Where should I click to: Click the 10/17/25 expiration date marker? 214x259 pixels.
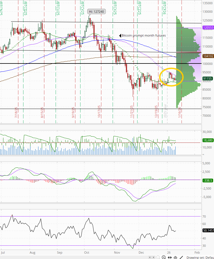pos(99,112)
